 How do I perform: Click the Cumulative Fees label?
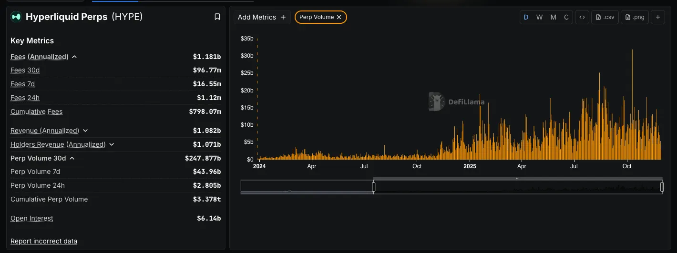[36, 111]
